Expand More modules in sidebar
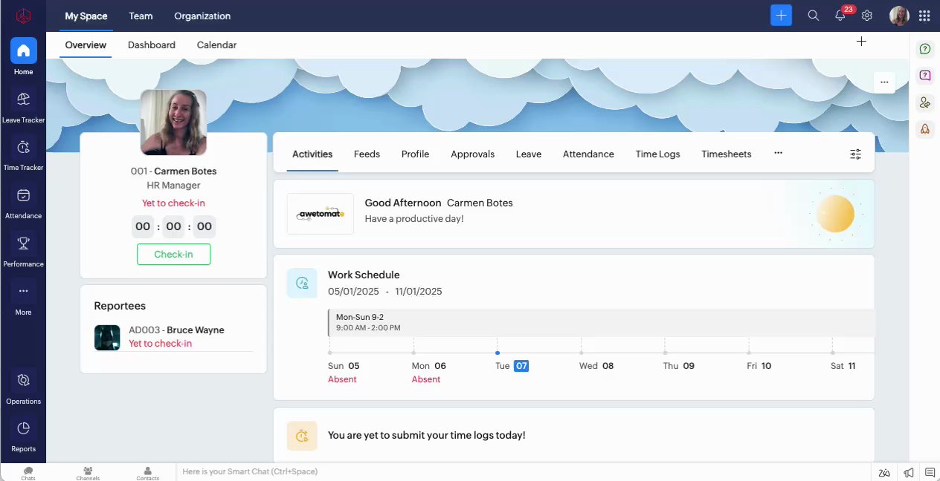The height and width of the screenshot is (481, 940). 23,291
